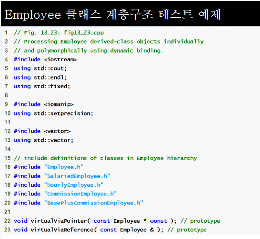Click the using std::cout statement
Viewport: 260px width, 239px height.
click(x=40, y=68)
